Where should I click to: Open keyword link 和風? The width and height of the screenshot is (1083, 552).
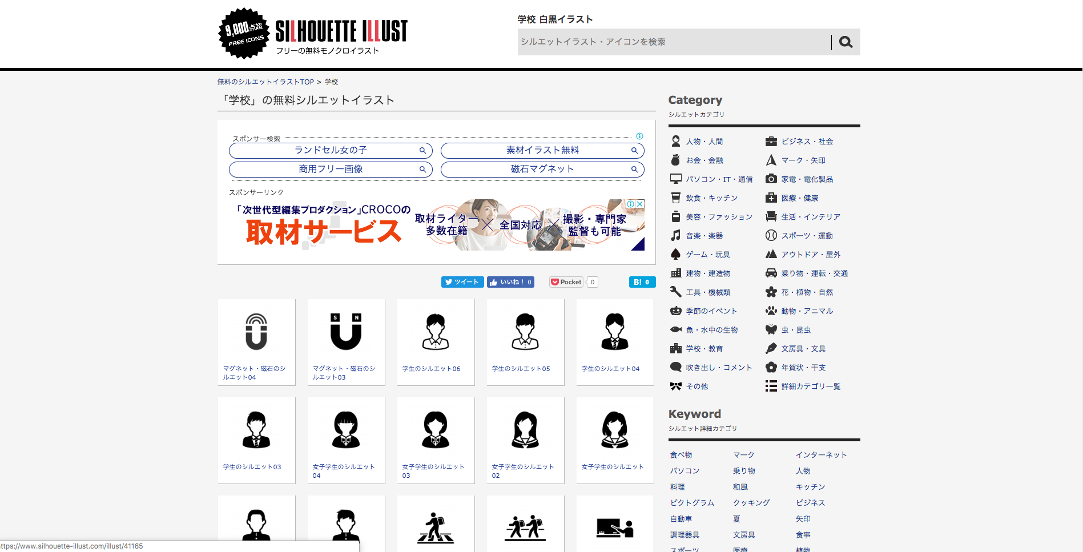[740, 487]
